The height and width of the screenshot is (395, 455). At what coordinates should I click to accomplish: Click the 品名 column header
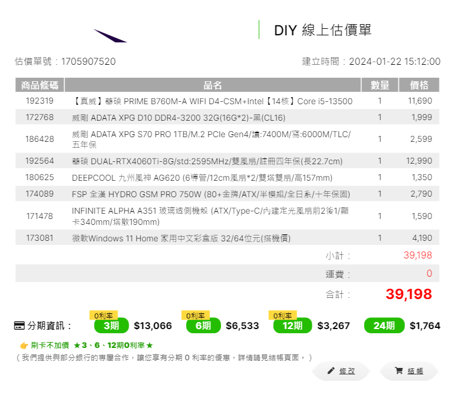point(213,85)
